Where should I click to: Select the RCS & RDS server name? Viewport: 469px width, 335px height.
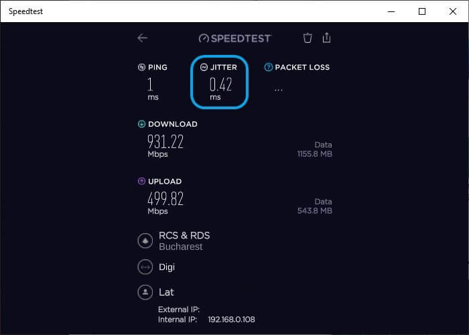click(184, 236)
